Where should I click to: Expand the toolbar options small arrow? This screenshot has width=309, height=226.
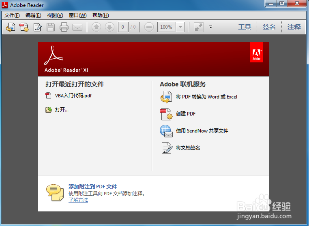(211, 27)
